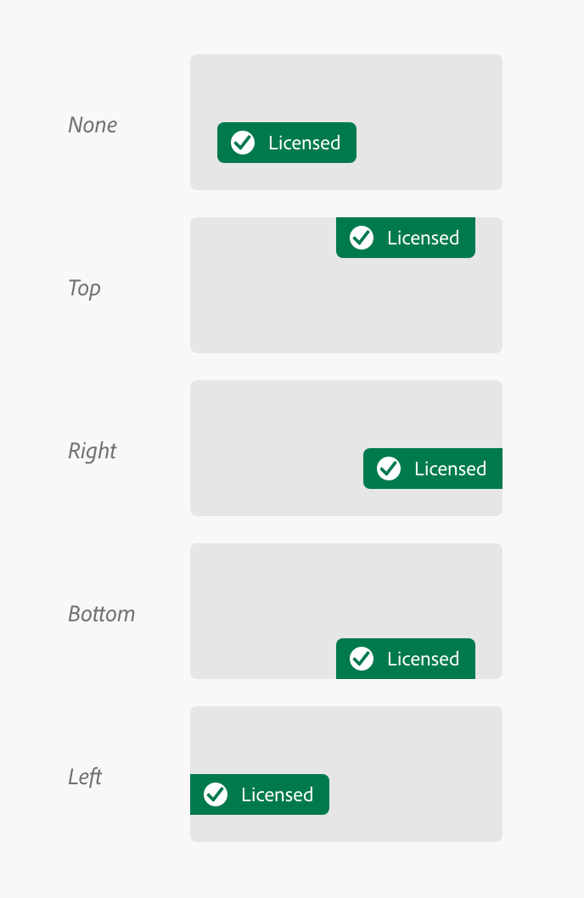Click the Licensed badge text attached to left edge

point(277,794)
